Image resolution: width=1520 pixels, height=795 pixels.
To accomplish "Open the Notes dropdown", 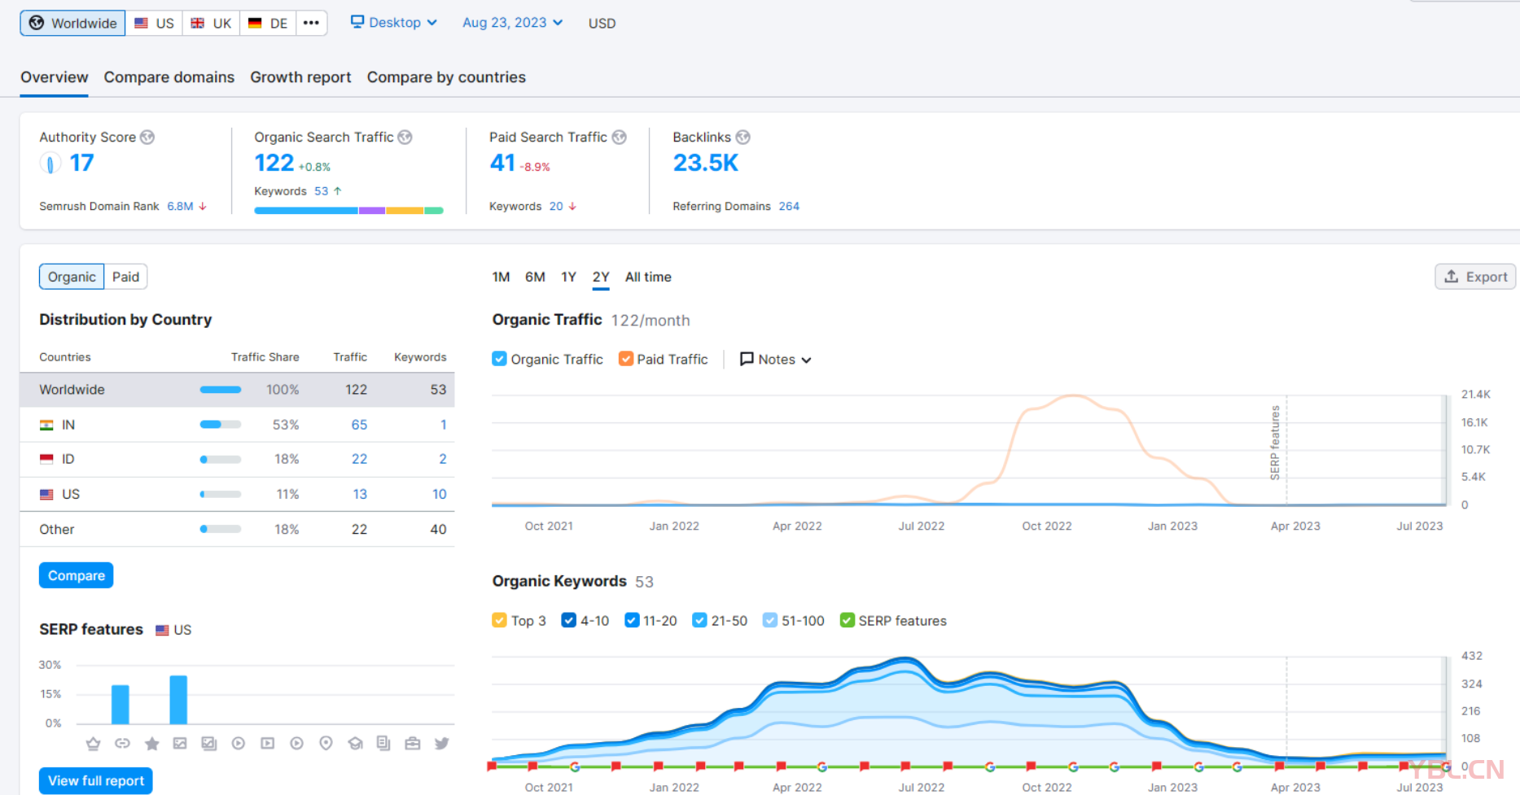I will pyautogui.click(x=775, y=359).
